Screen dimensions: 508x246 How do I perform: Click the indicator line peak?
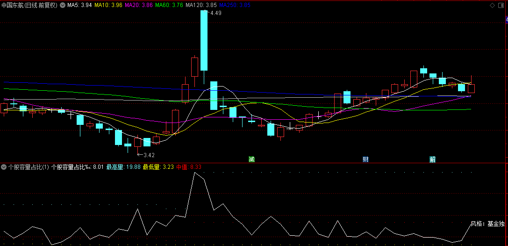coord(194,173)
